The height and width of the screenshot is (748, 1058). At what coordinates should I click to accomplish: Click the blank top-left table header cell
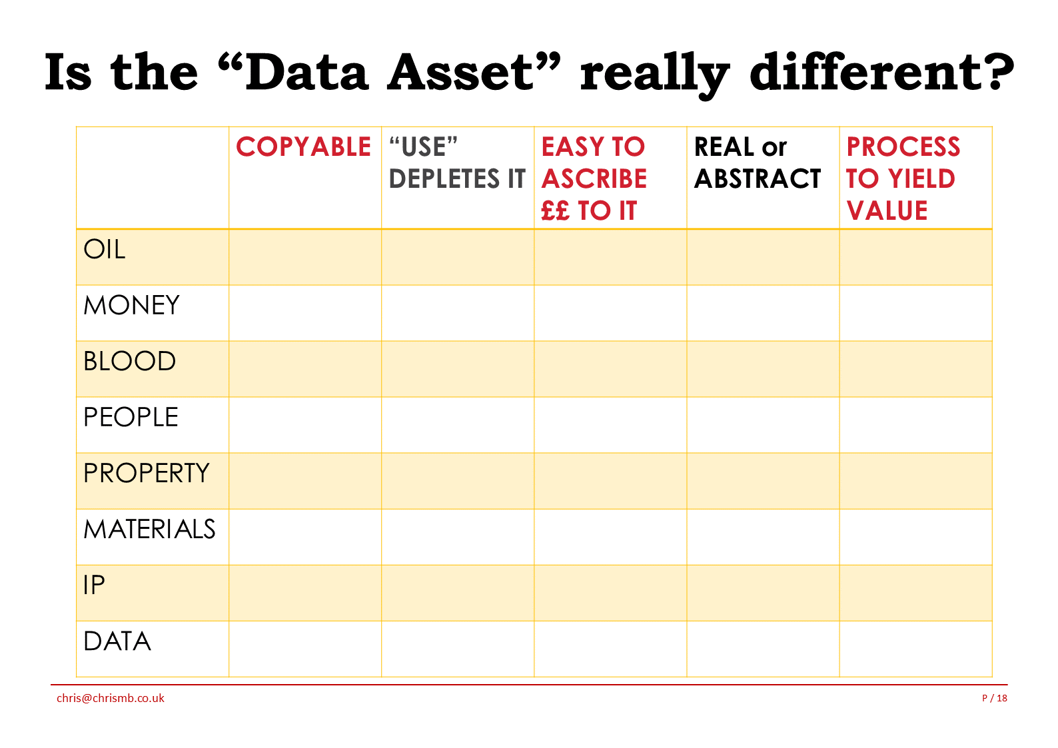pos(153,178)
